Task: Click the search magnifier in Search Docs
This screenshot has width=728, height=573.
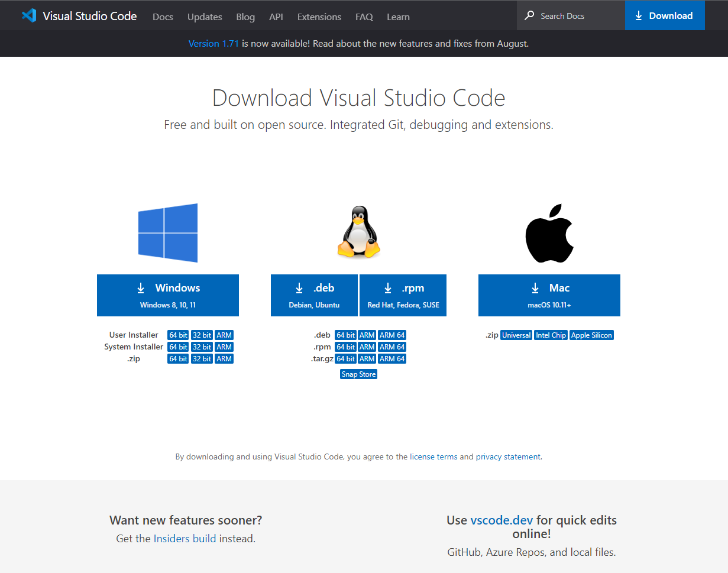Action: pyautogui.click(x=529, y=15)
